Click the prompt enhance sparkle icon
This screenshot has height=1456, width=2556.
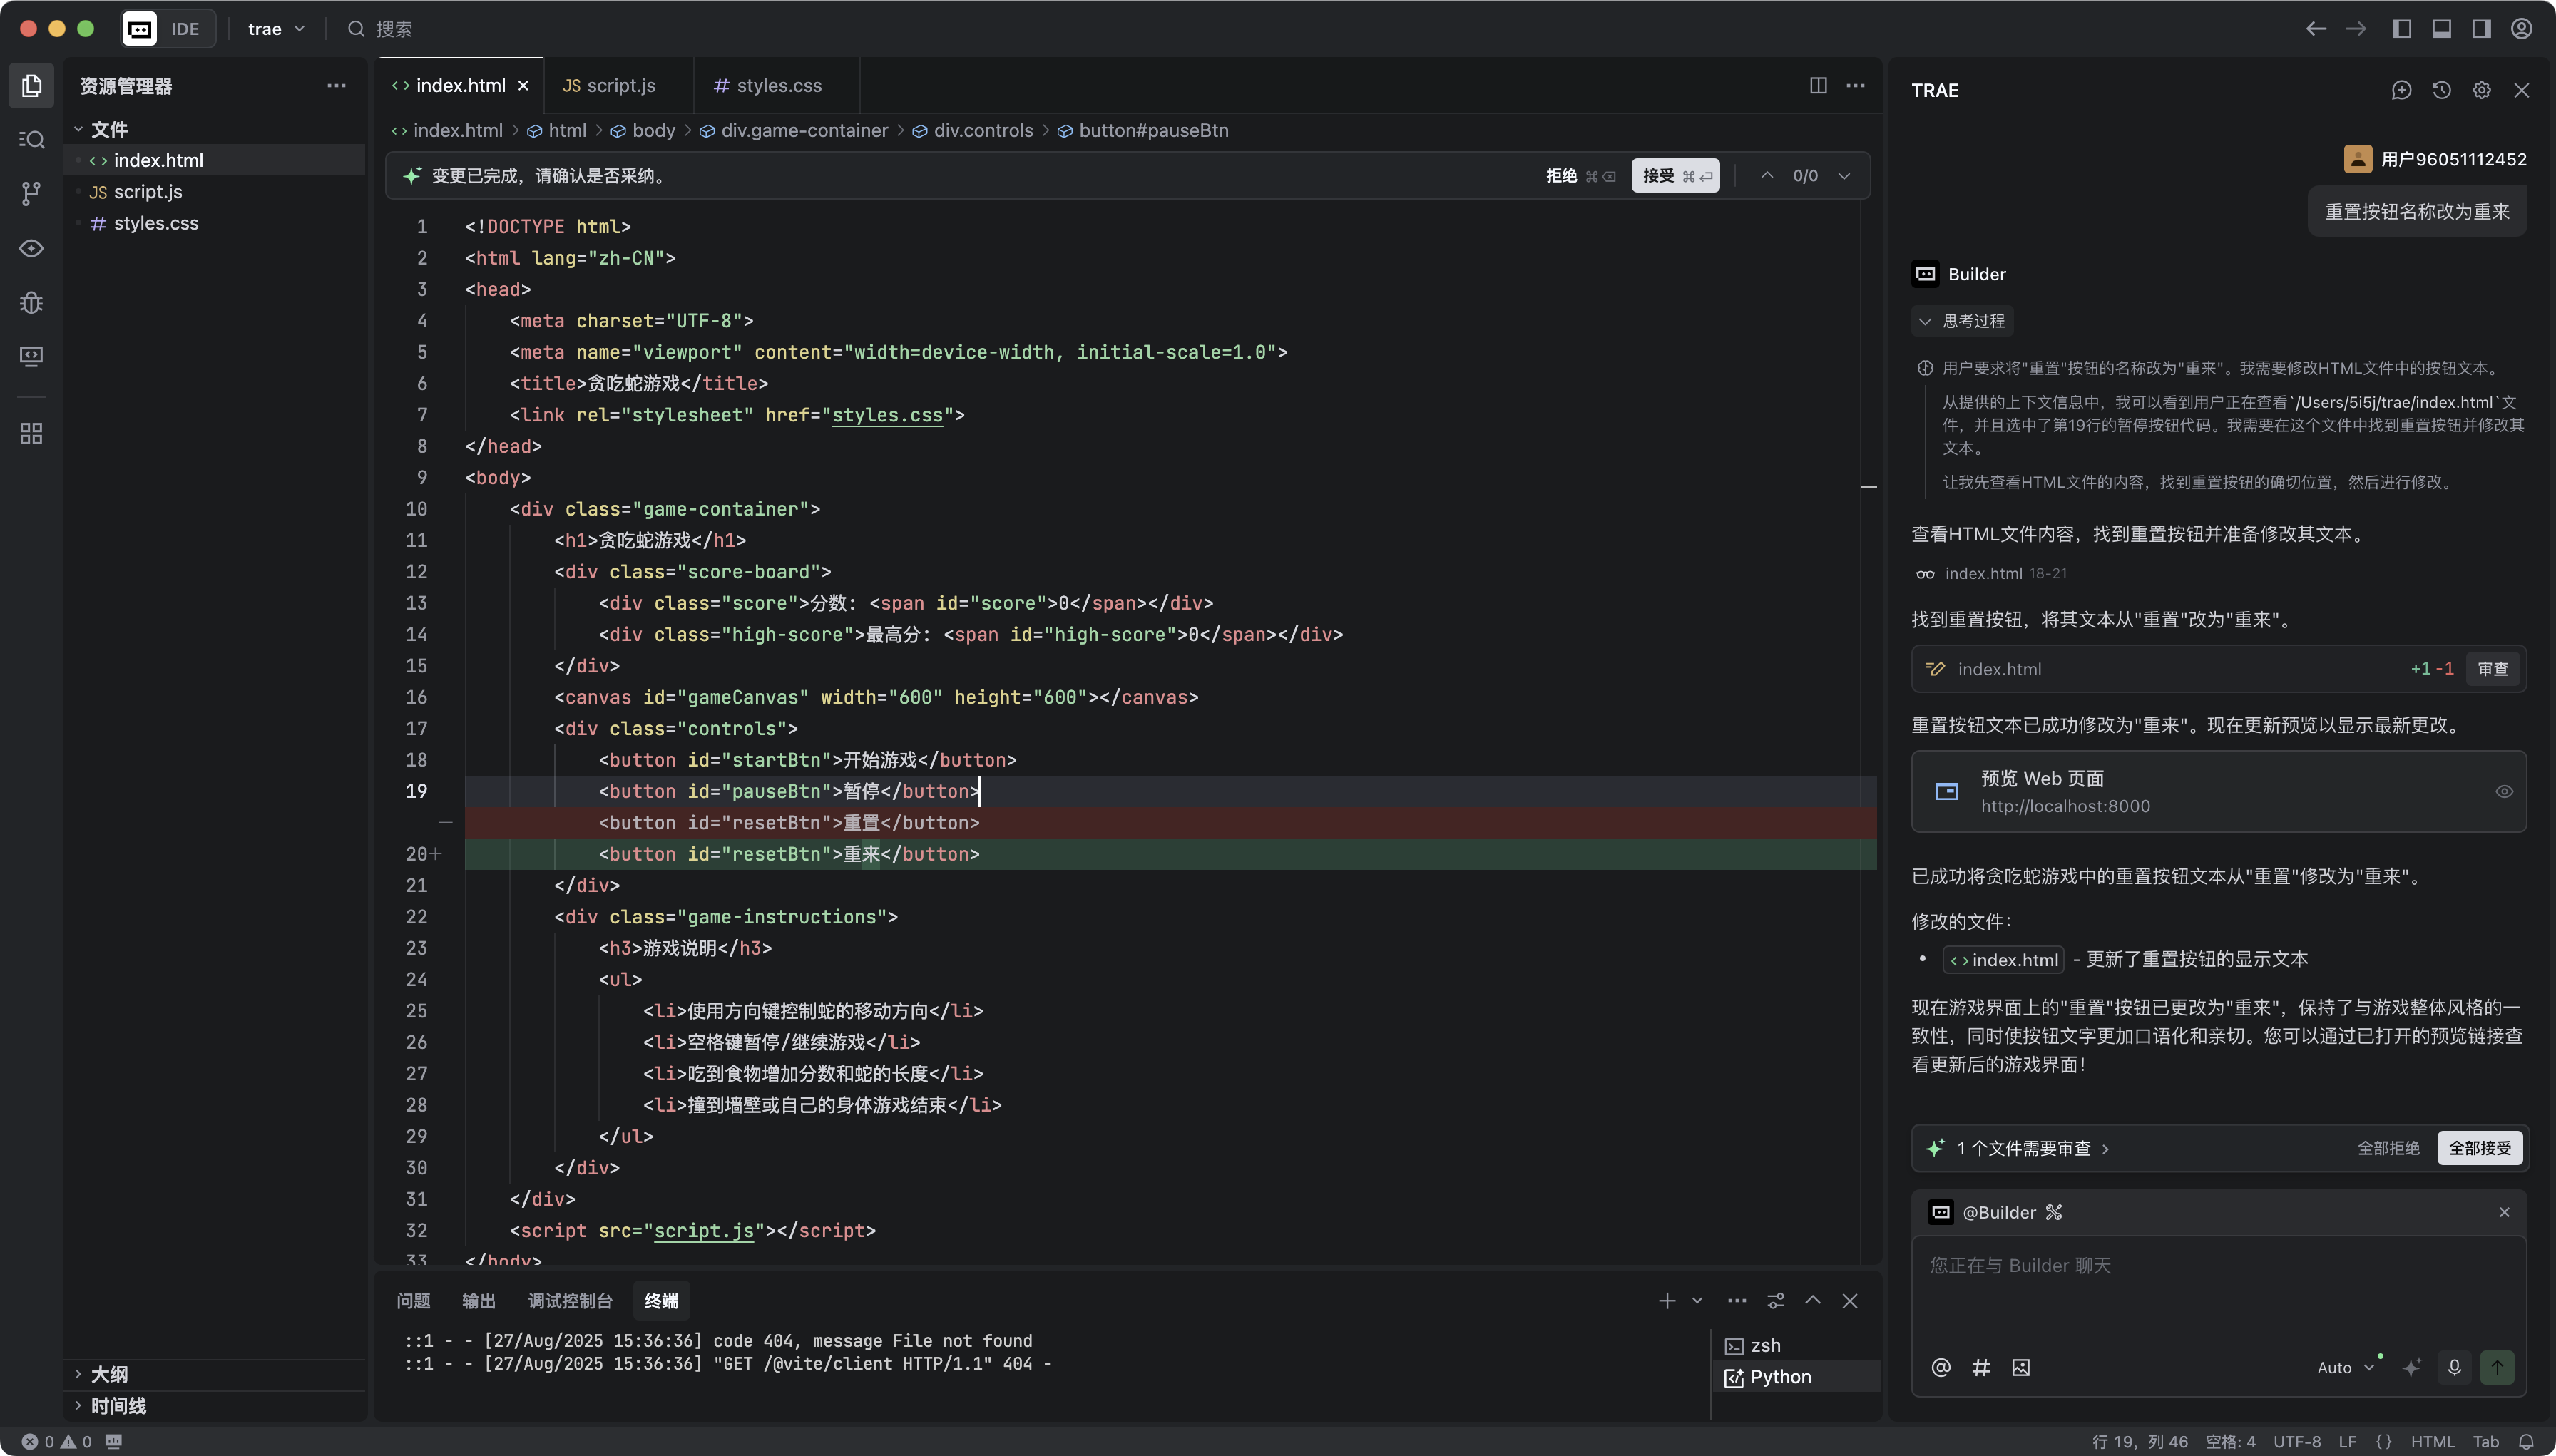point(2412,1367)
